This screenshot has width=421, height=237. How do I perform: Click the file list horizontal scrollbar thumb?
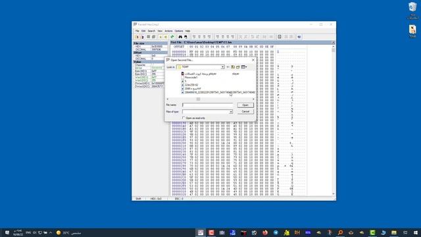coord(198,99)
